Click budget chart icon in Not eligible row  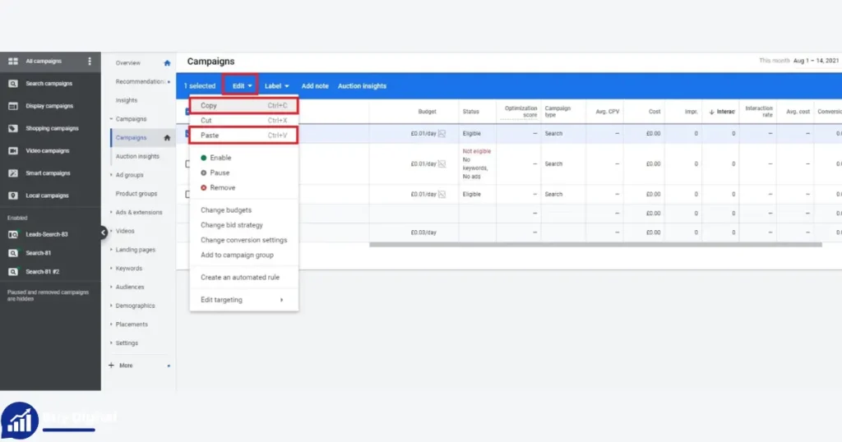[x=442, y=163]
